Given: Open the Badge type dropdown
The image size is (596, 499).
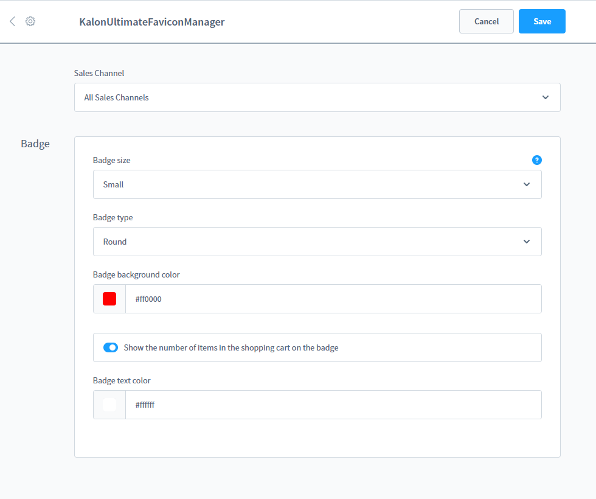Looking at the screenshot, I should pyautogui.click(x=317, y=242).
